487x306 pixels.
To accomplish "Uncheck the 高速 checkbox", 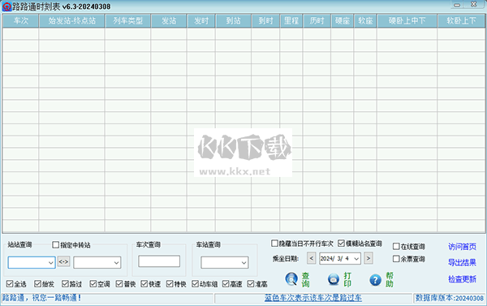I will [x=226, y=283].
